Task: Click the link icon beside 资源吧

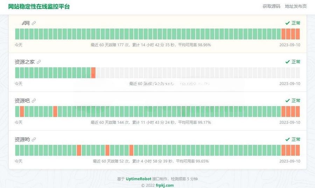Action: coord(34,101)
